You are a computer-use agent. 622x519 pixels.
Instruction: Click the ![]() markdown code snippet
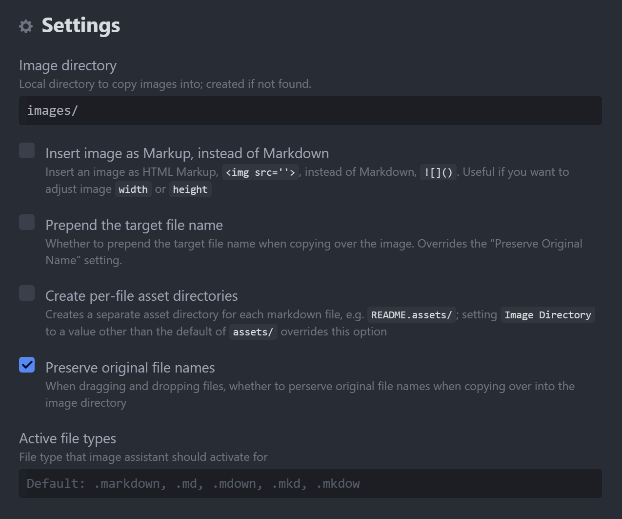point(438,172)
